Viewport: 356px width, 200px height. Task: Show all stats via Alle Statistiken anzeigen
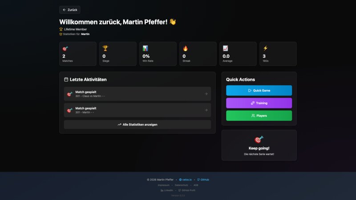pyautogui.click(x=137, y=124)
